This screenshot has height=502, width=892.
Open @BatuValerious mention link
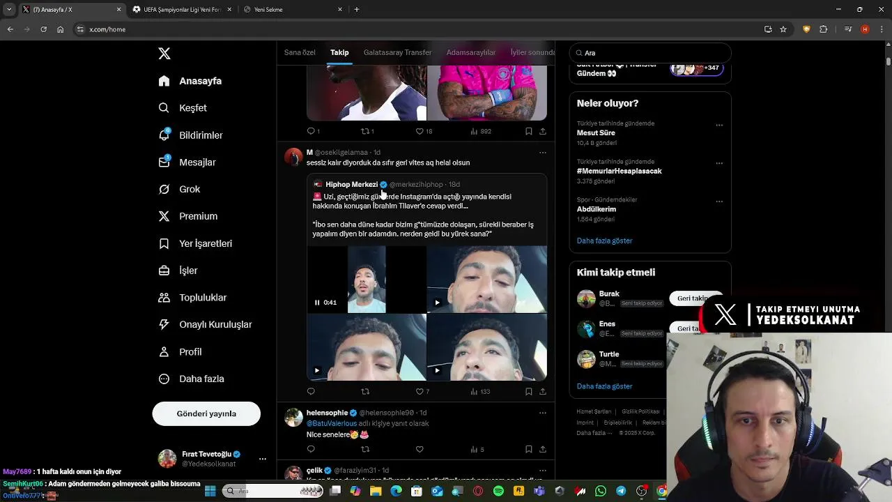point(332,423)
